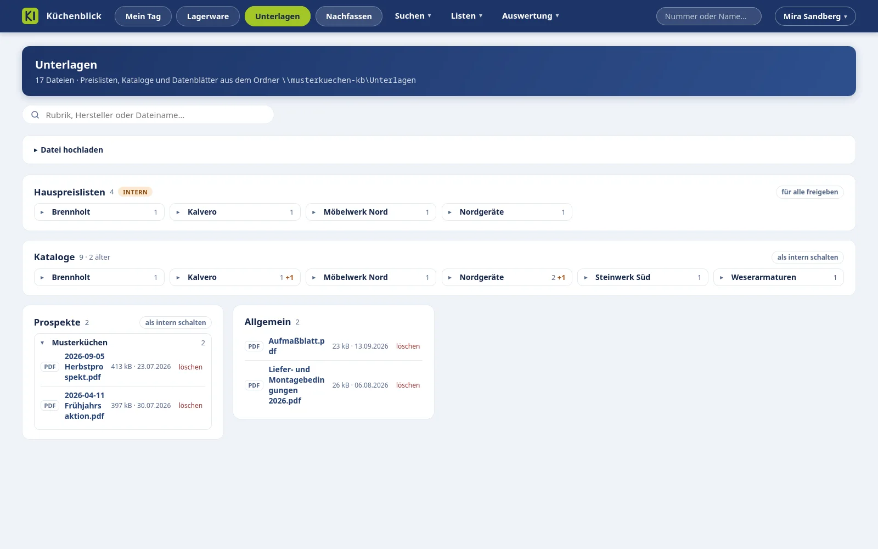Click PDF badge of Liefer- und Montagebedingungen

pos(254,385)
